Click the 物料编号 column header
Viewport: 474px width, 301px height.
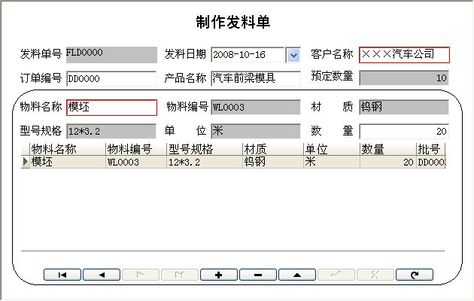point(136,149)
